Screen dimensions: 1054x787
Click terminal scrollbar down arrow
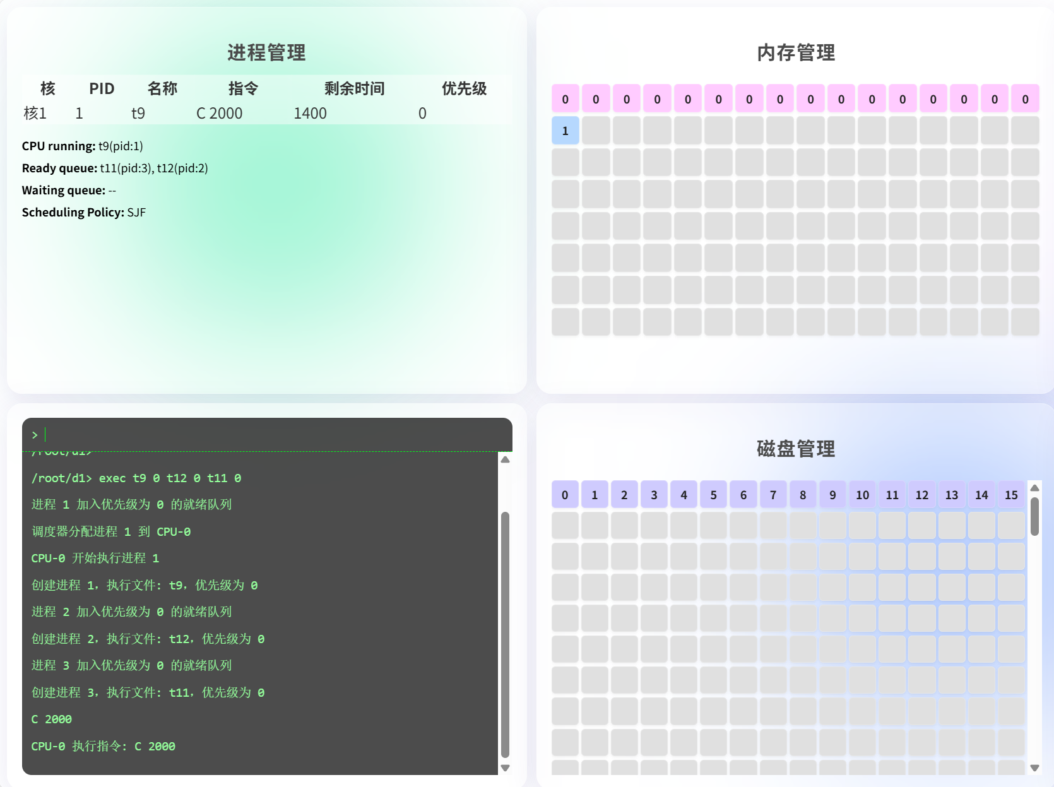point(505,767)
